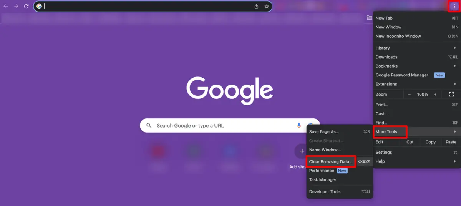The width and height of the screenshot is (461, 206).
Task: Click Paste in the Edit row
Action: point(451,142)
